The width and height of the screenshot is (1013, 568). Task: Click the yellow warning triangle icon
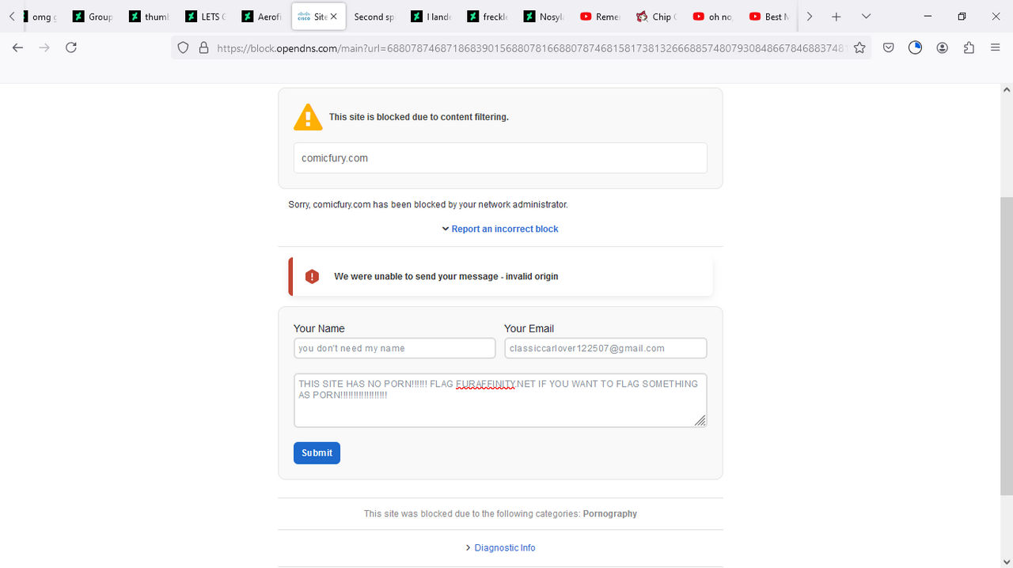[x=308, y=117]
